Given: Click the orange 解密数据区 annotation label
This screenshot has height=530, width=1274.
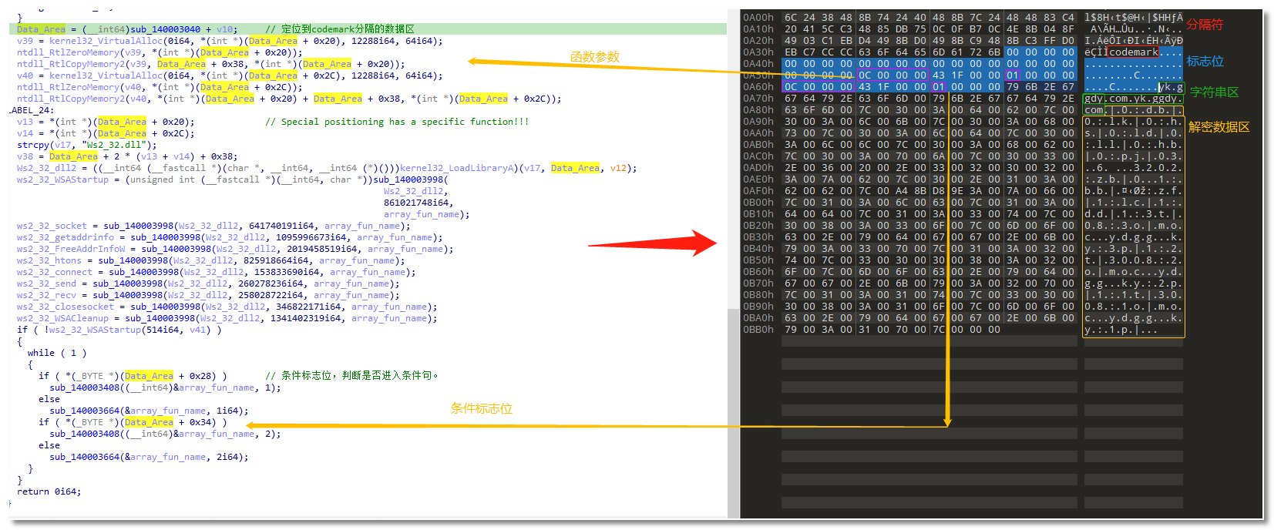Looking at the screenshot, I should pos(1219,127).
